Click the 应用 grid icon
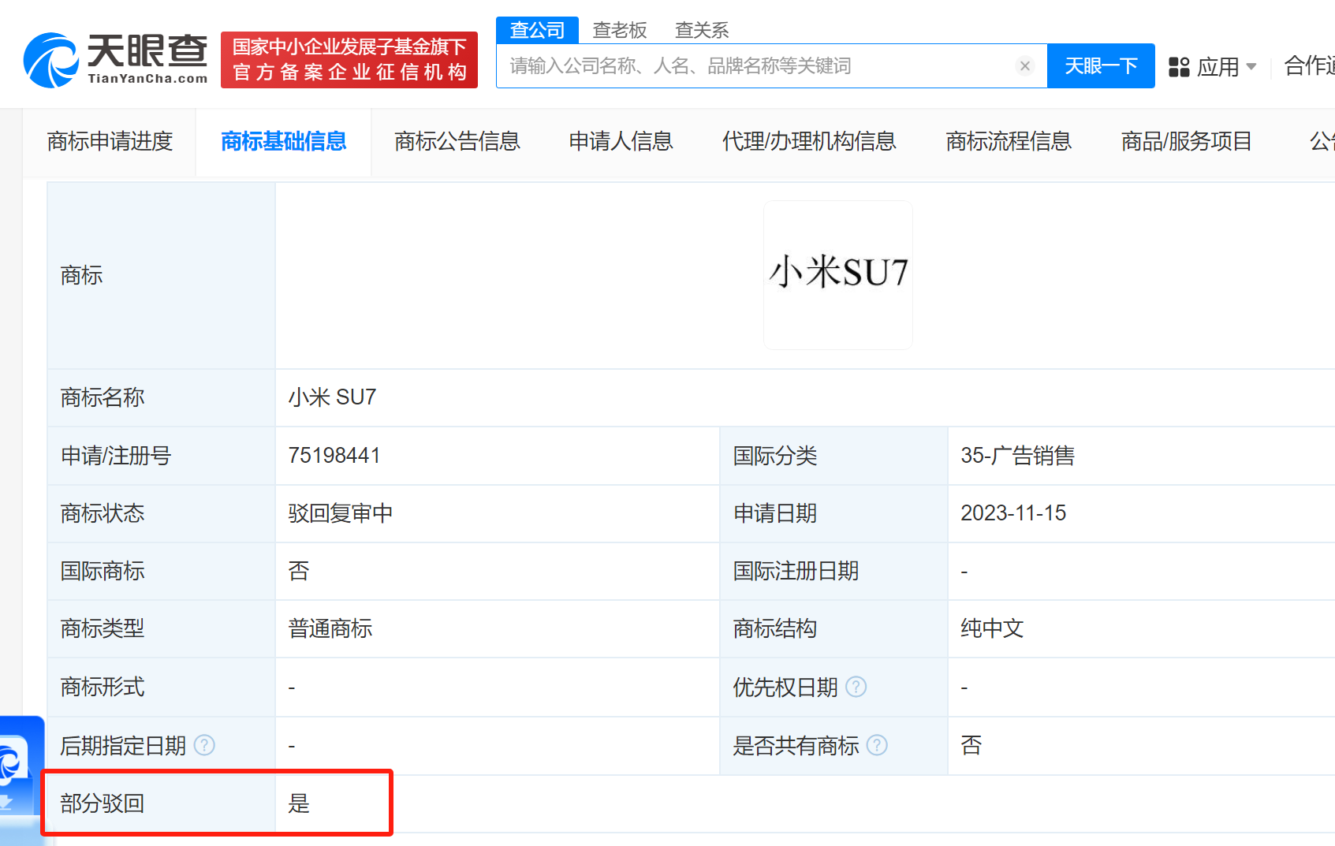This screenshot has width=1335, height=846. tap(1179, 67)
